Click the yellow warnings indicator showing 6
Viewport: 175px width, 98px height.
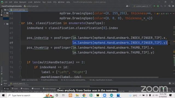coord(158,14)
